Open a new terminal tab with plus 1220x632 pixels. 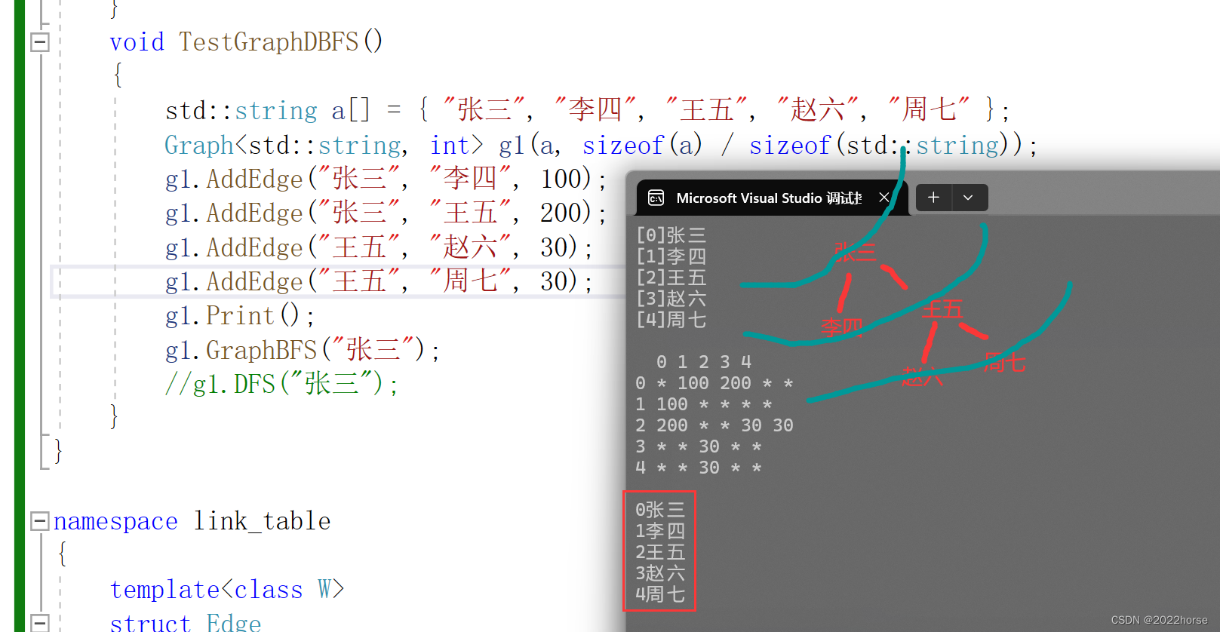934,198
